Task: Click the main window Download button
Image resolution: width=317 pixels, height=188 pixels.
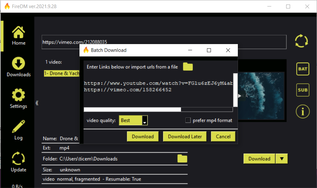Action: click(259, 159)
